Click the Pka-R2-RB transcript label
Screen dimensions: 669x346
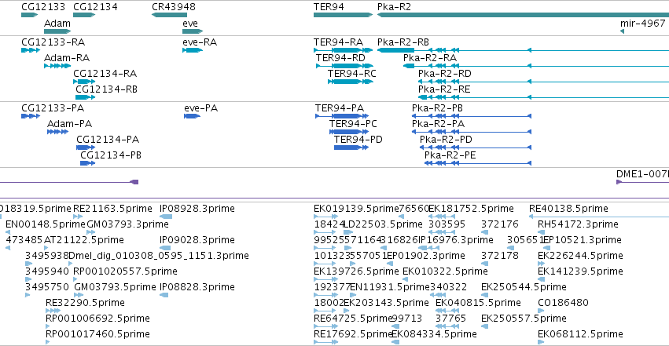coord(403,42)
